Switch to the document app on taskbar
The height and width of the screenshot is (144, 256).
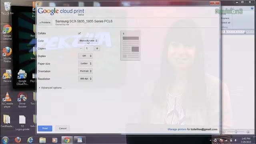point(80,140)
